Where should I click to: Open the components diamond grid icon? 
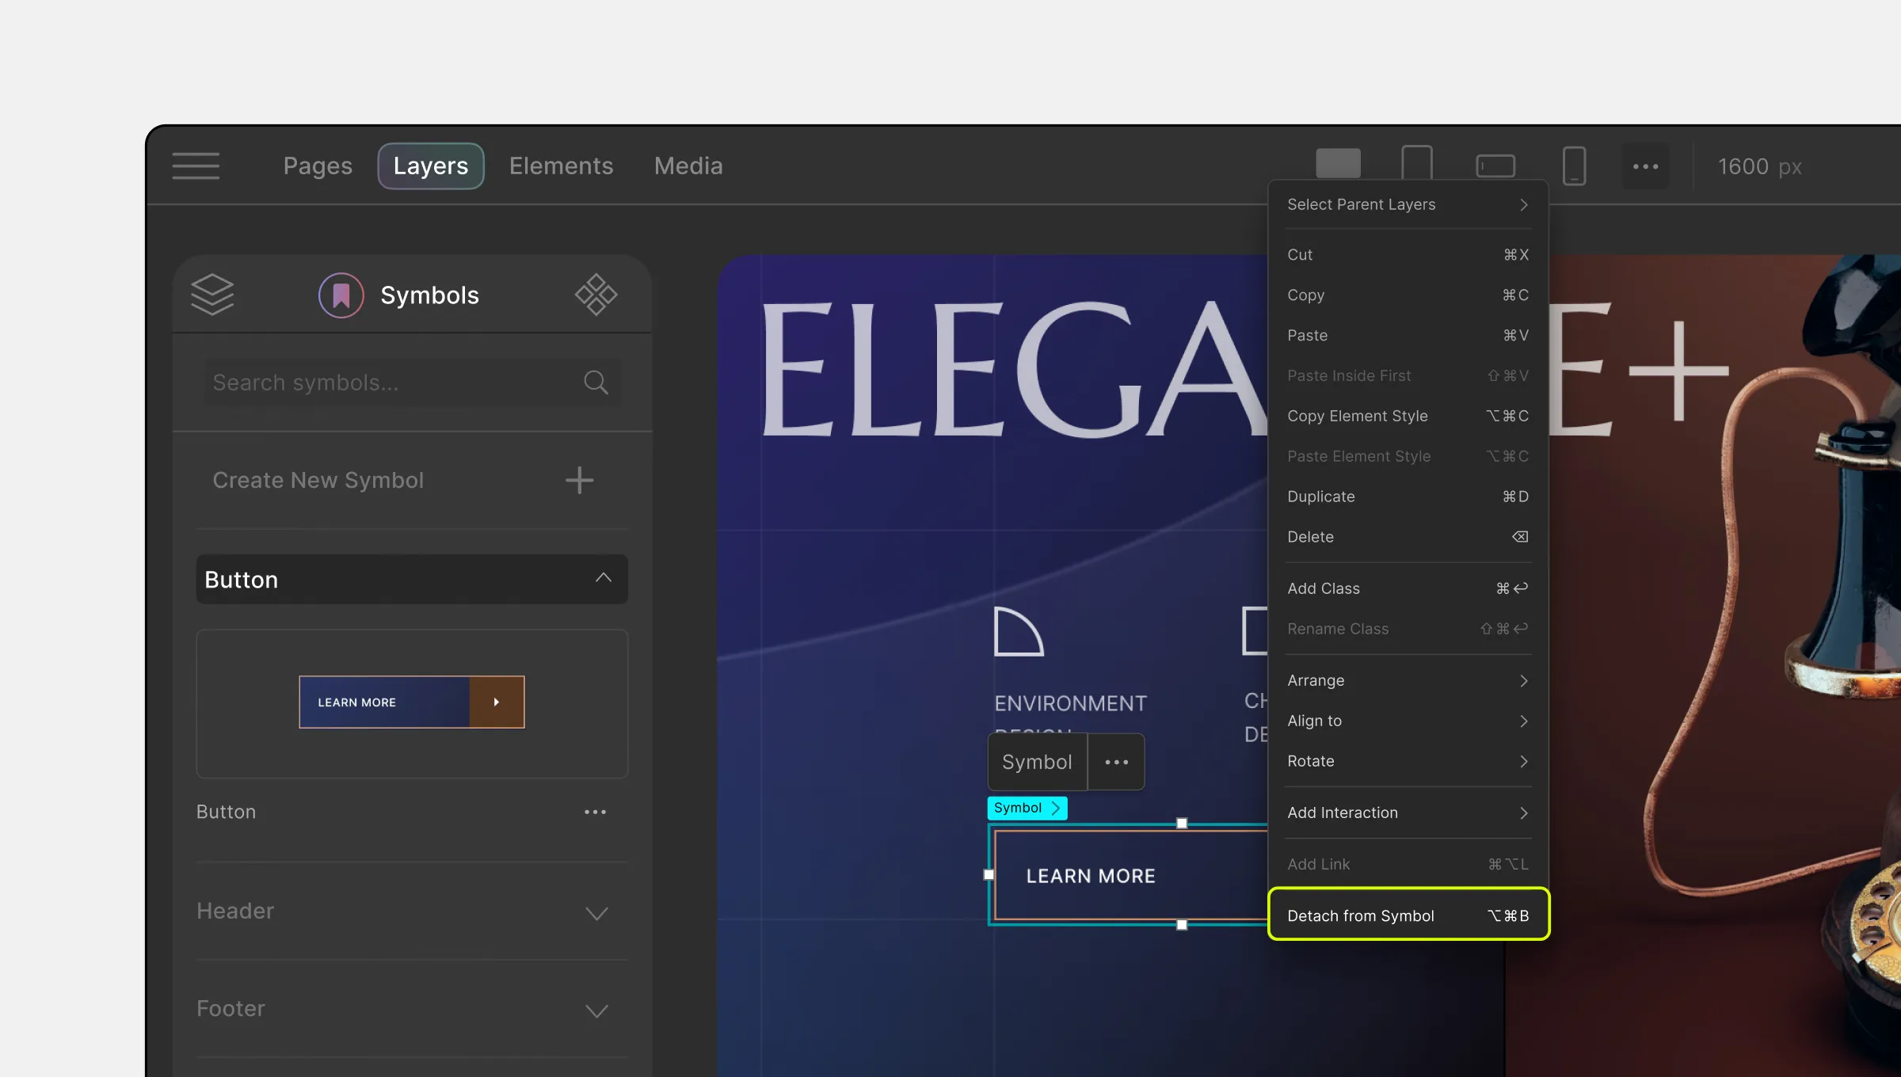pos(596,295)
